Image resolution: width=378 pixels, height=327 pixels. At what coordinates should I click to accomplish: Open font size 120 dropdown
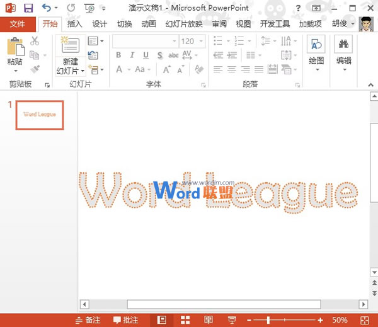tap(201, 41)
